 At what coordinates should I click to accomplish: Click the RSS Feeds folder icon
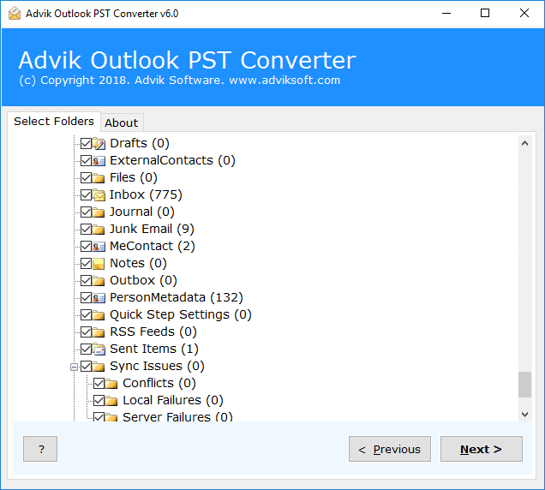(x=99, y=332)
